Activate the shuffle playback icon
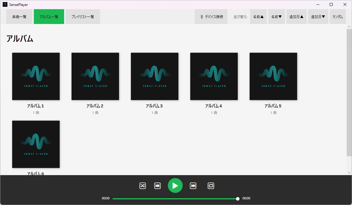352x205 pixels. point(142,185)
